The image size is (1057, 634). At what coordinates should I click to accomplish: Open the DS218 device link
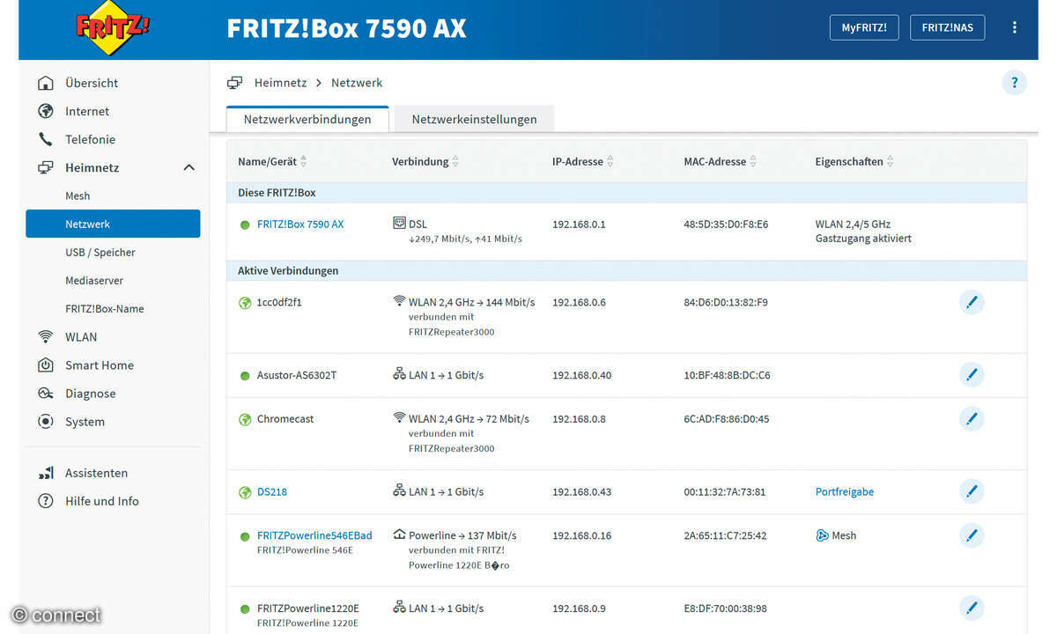(x=272, y=492)
